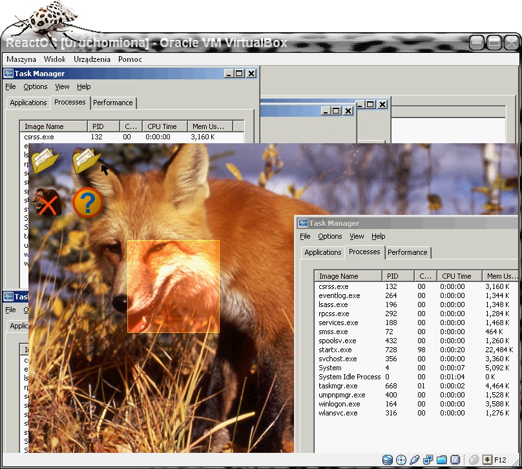Select Processes tab in lower-right Task Manager

pos(364,252)
